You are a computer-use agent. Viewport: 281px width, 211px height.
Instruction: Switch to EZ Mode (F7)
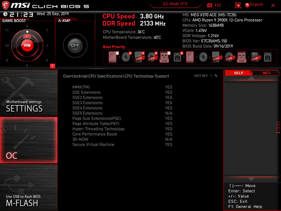point(175,4)
